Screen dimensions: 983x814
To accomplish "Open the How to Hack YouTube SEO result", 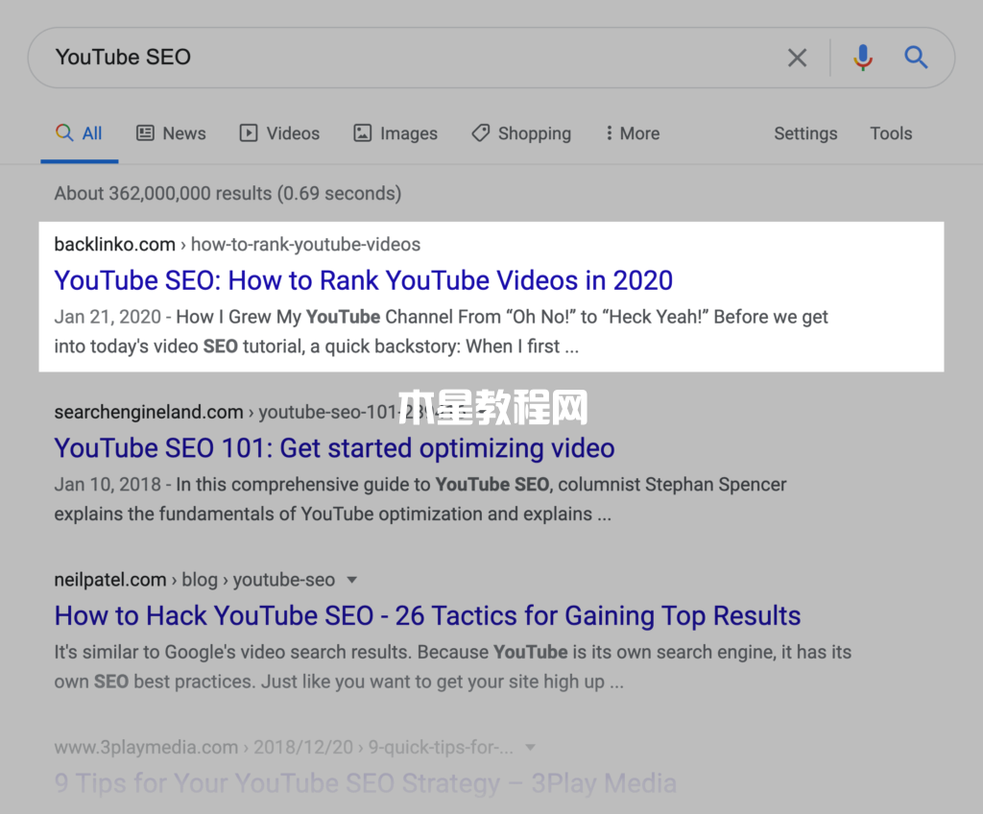I will [x=427, y=616].
